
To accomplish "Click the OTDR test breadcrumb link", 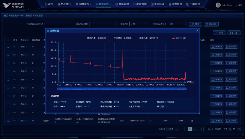I will tap(27, 16).
